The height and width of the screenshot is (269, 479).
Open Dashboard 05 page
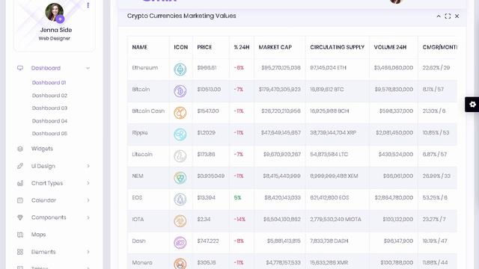49,134
